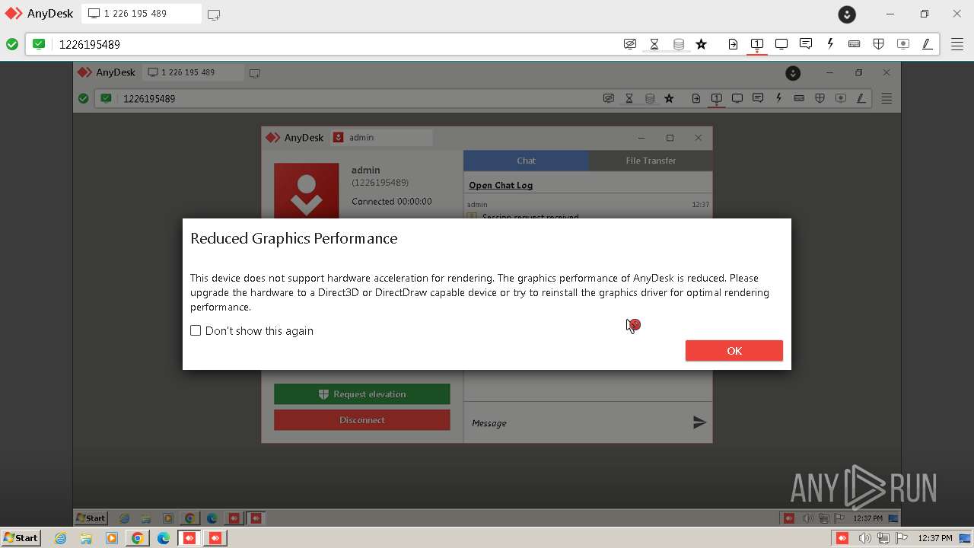Screen dimensions: 974x548
Task: Open the local Start menu
Action: click(21, 537)
